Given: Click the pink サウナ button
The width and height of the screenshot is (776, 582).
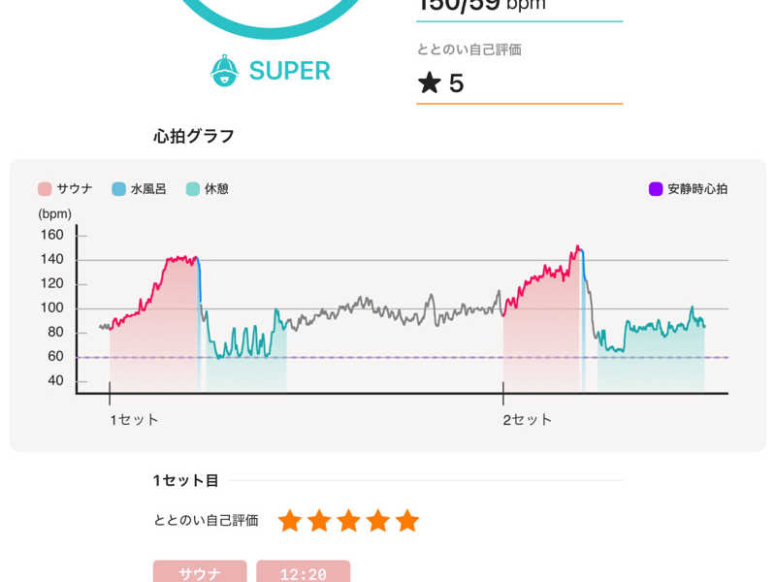Looking at the screenshot, I should pyautogui.click(x=200, y=571).
